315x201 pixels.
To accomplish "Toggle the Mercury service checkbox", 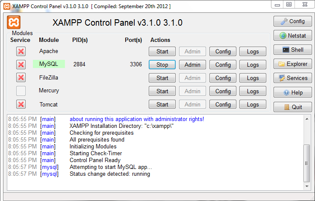I will coord(21,91).
